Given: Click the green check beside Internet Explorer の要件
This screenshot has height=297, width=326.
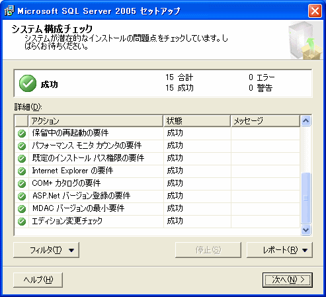Looking at the screenshot, I should click(x=22, y=171).
